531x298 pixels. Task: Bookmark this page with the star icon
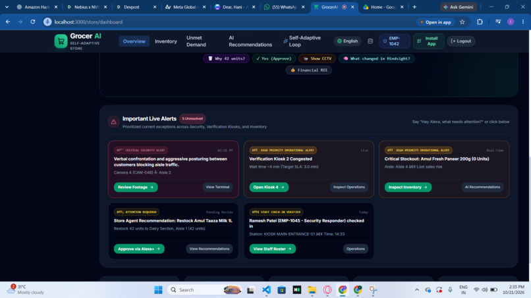click(x=462, y=22)
